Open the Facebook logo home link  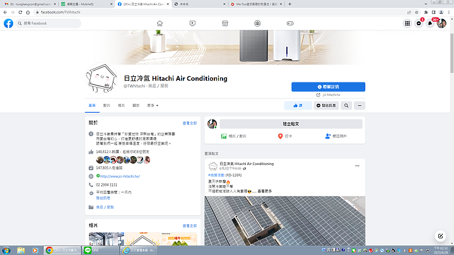tap(8, 23)
